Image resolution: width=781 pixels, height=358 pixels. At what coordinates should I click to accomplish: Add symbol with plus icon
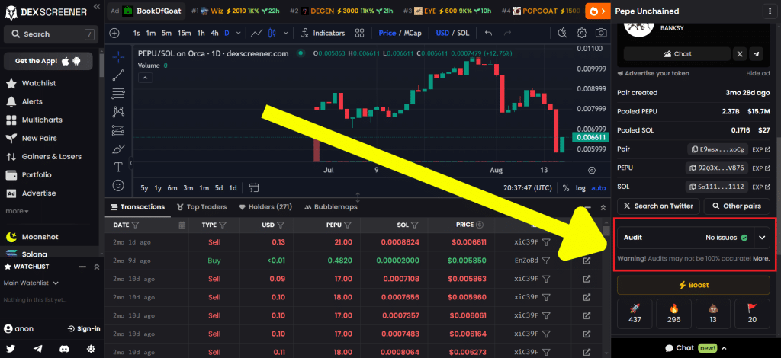(x=114, y=34)
